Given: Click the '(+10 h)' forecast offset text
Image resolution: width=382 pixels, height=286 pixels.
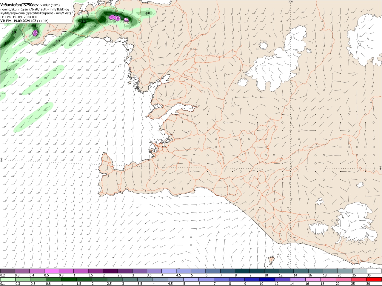Looking at the screenshot, I should pos(43,21).
